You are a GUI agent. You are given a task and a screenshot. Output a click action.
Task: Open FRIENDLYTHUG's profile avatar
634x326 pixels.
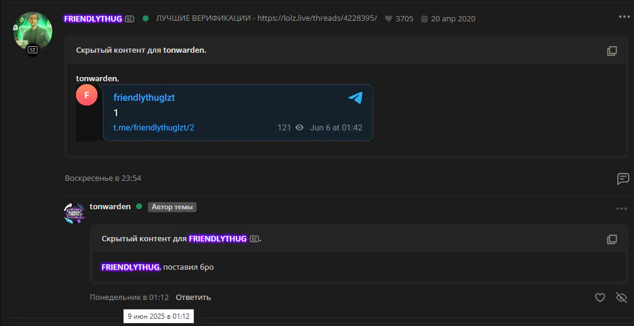point(33,31)
